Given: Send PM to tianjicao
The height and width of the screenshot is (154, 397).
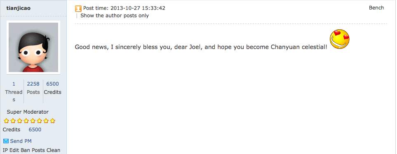Looking at the screenshot, I should coord(21,141).
